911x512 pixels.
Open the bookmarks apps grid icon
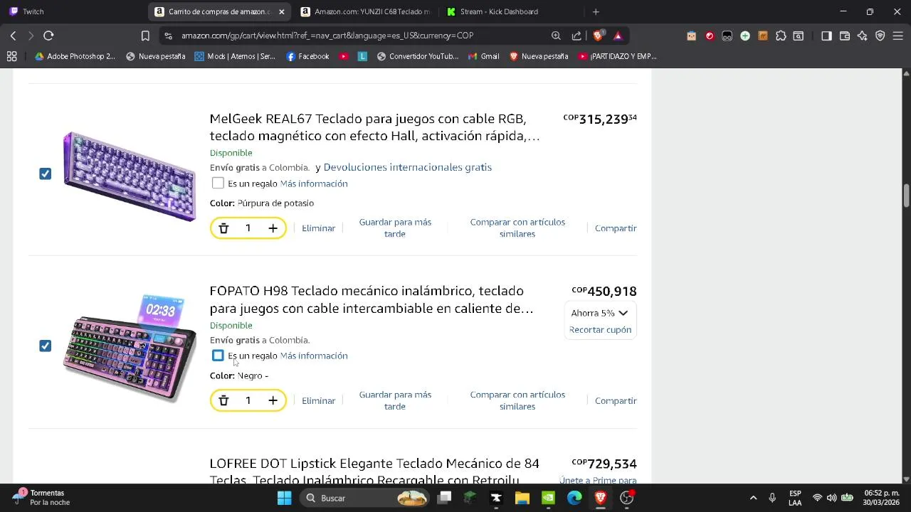(12, 56)
